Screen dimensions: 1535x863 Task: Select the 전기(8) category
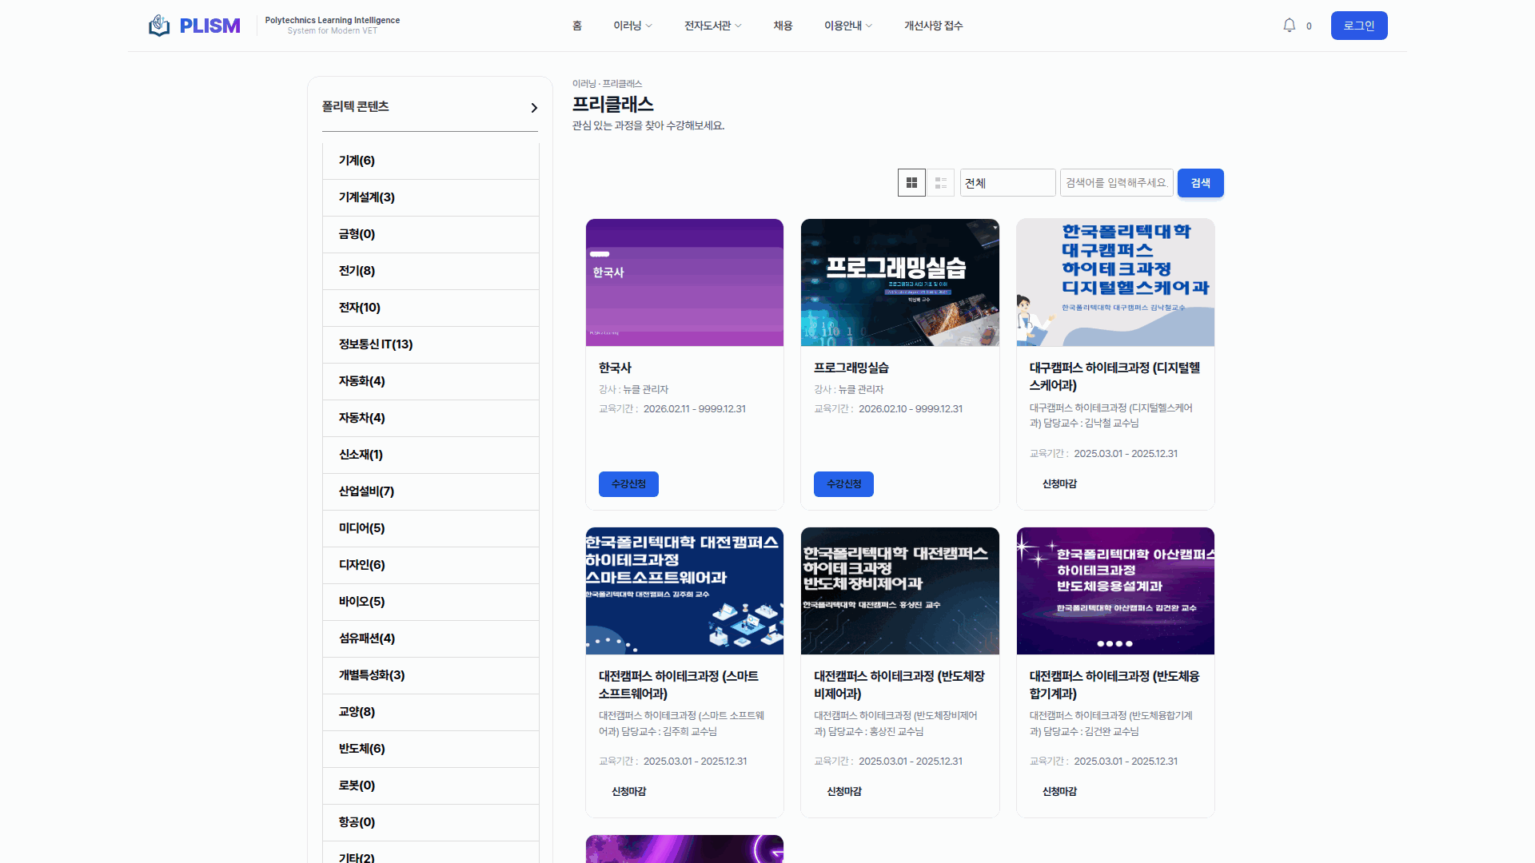pyautogui.click(x=354, y=271)
